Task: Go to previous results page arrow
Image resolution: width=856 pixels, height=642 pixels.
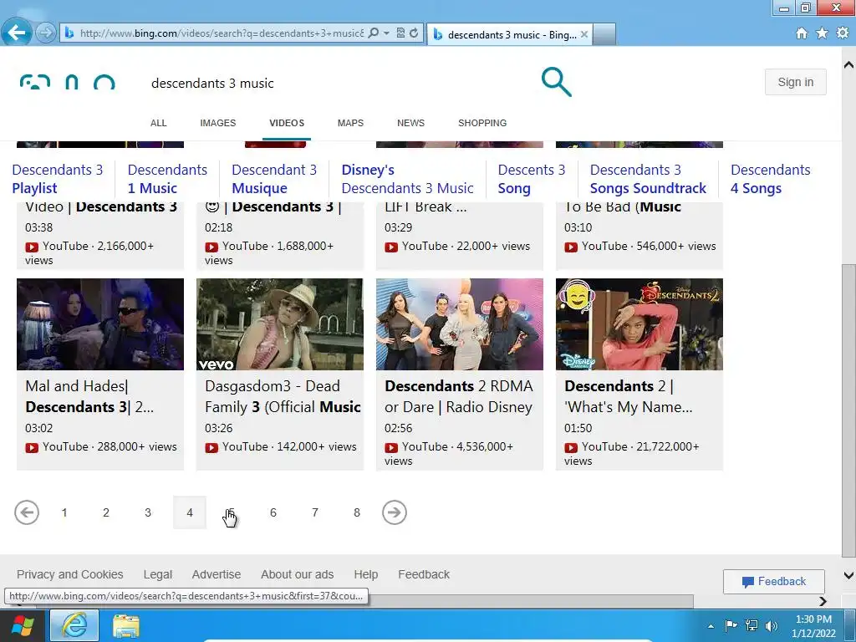Action: coord(27,512)
